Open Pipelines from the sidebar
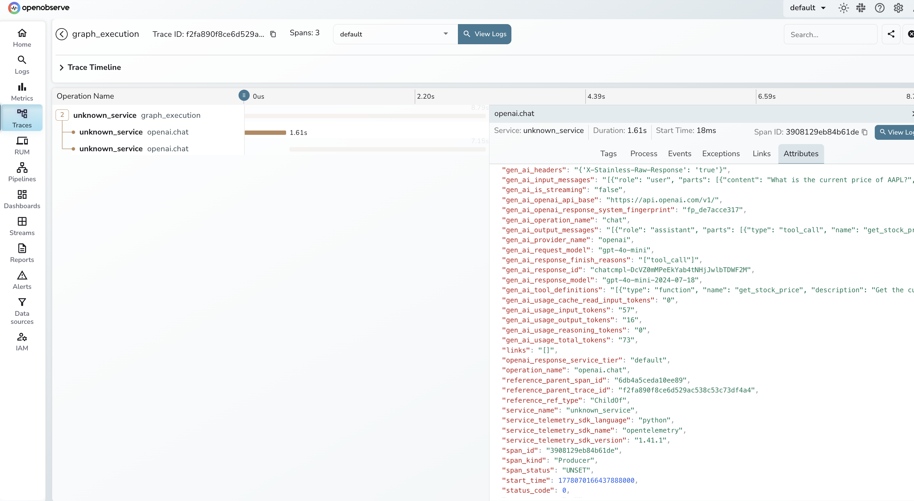Image resolution: width=914 pixels, height=501 pixels. tap(22, 173)
